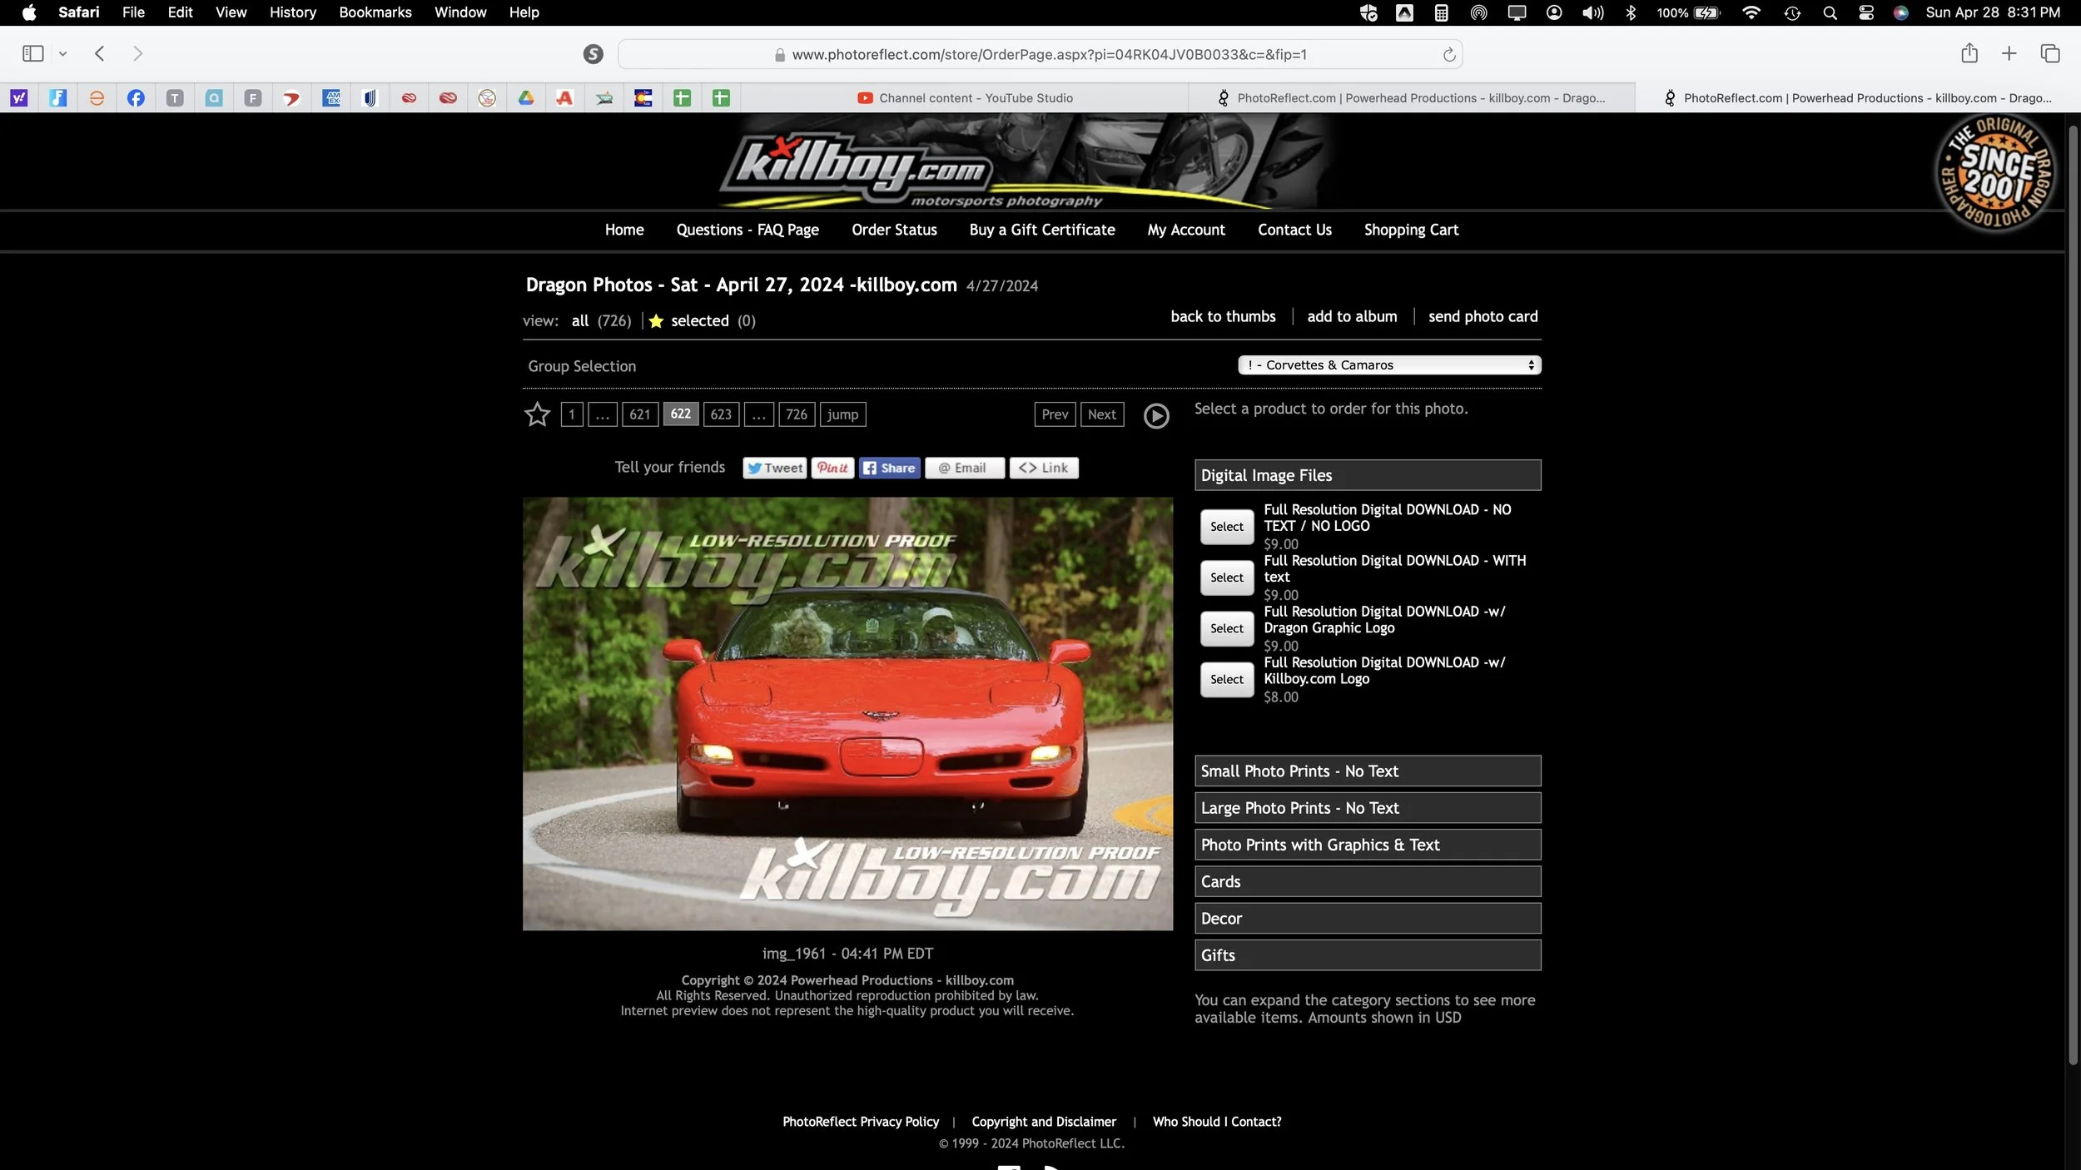Click the Safari page reload icon
Viewport: 2081px width, 1170px height.
pos(1448,55)
